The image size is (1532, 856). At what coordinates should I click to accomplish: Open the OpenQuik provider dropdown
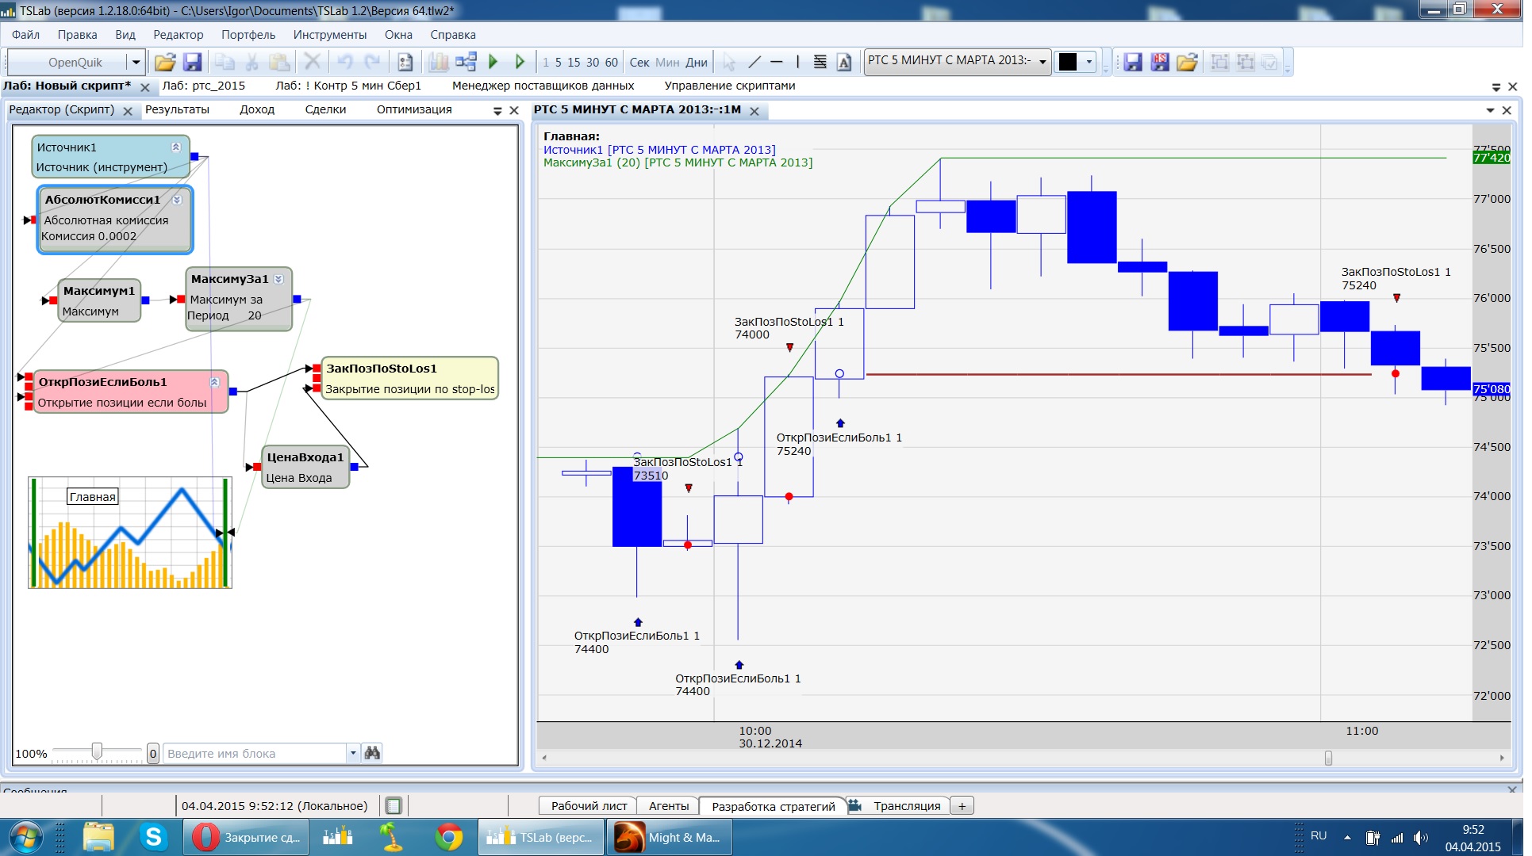click(x=136, y=62)
